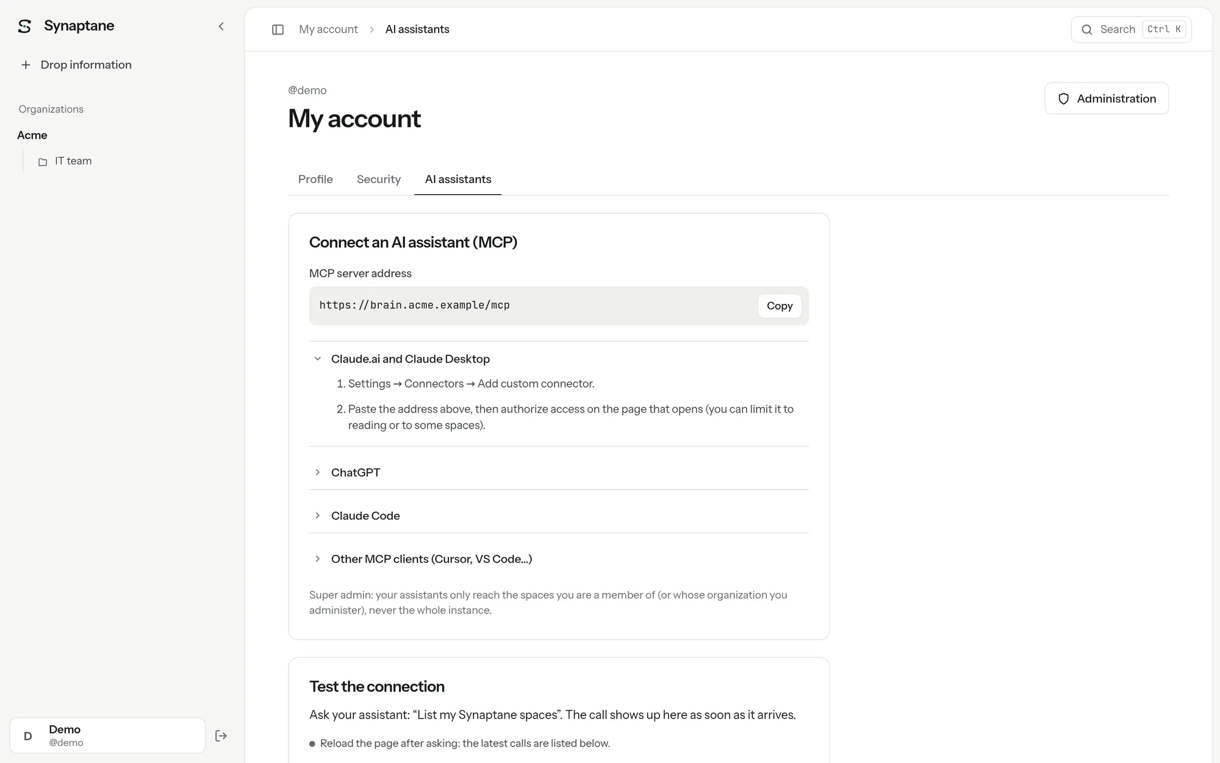
Task: Collapse the Claude.ai and Claude Desktop section
Action: [x=559, y=359]
